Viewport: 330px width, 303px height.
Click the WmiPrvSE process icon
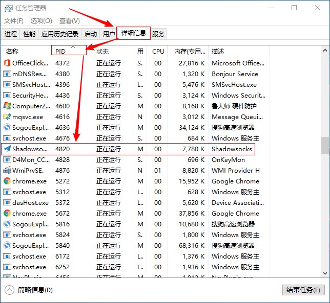click(x=7, y=170)
